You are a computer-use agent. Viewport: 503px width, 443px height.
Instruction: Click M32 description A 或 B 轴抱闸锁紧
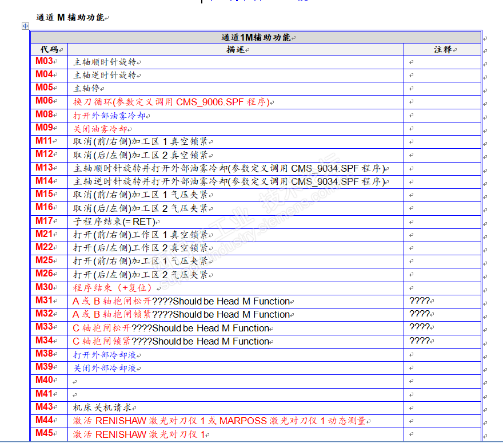click(112, 314)
